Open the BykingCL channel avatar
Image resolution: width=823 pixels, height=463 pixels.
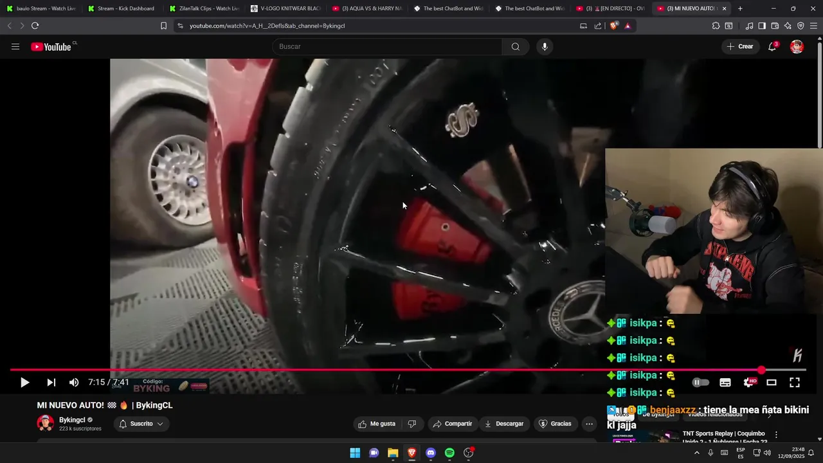click(x=45, y=423)
